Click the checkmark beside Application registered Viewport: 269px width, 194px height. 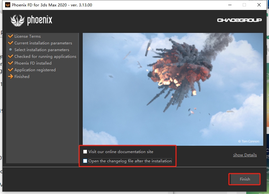11,70
